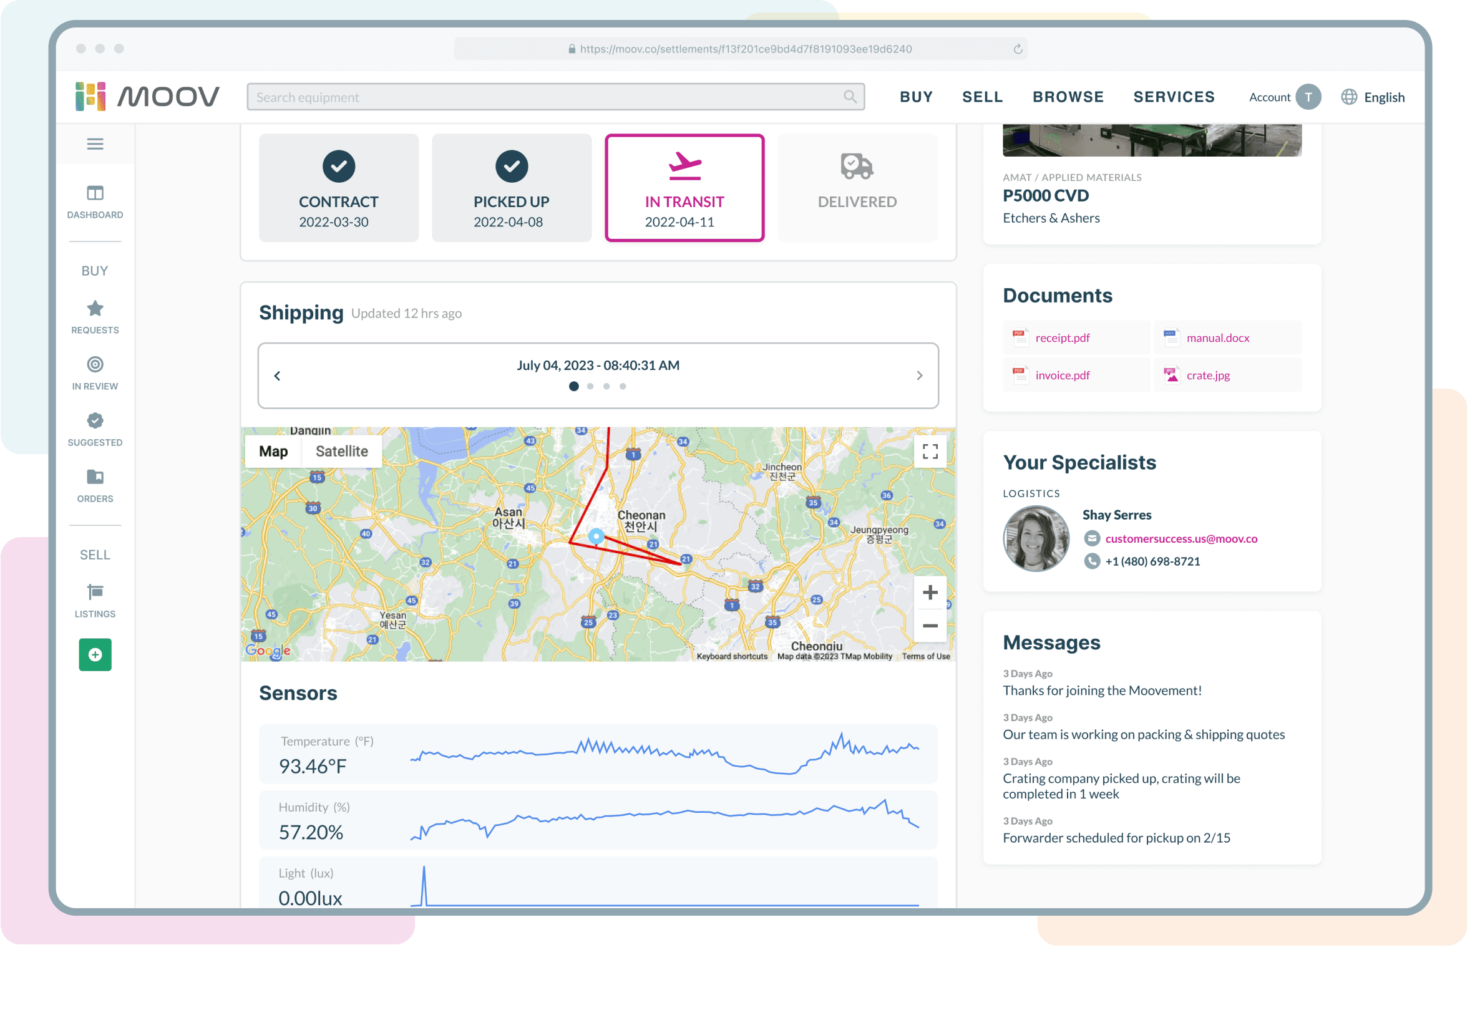This screenshot has height=1018, width=1480.
Task: Go to previous shipping update arrow
Action: (x=278, y=376)
